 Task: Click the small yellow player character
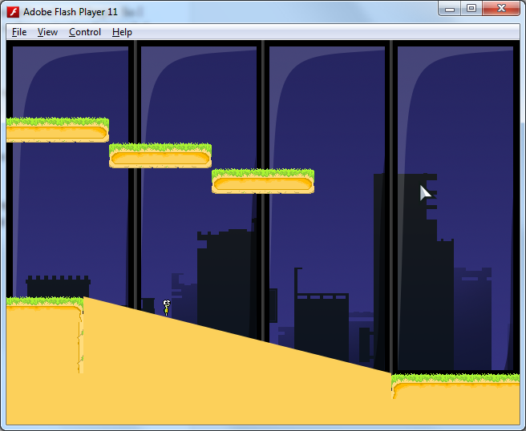[167, 308]
